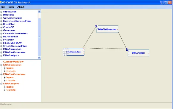
Task: Select orange DNASimGeneconv workflow entry
Action: (x=14, y=74)
